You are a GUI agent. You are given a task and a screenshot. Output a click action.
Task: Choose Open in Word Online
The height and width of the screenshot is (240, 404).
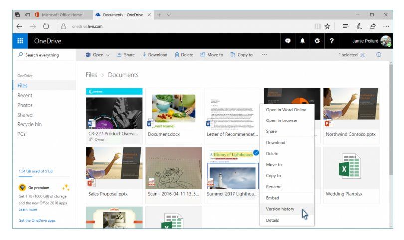[x=287, y=110]
